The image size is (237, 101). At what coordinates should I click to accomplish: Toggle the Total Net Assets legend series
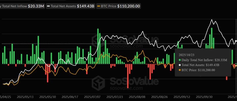click(x=71, y=6)
